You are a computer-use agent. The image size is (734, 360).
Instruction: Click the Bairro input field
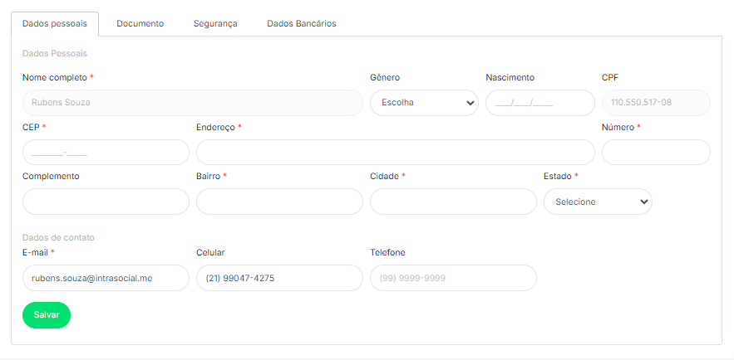coord(279,202)
